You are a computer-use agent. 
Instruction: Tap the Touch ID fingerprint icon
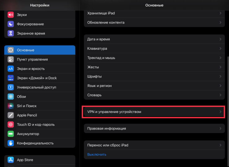click(x=11, y=125)
